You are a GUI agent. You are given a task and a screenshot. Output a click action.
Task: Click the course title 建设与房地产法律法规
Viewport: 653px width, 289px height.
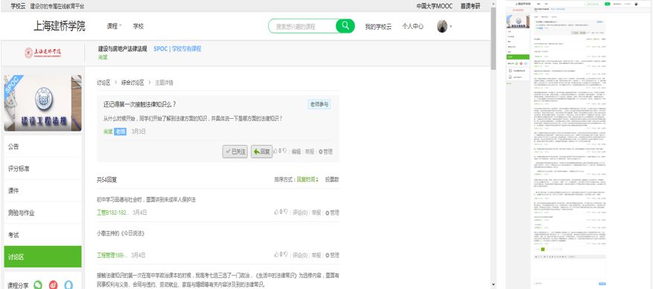coord(122,48)
